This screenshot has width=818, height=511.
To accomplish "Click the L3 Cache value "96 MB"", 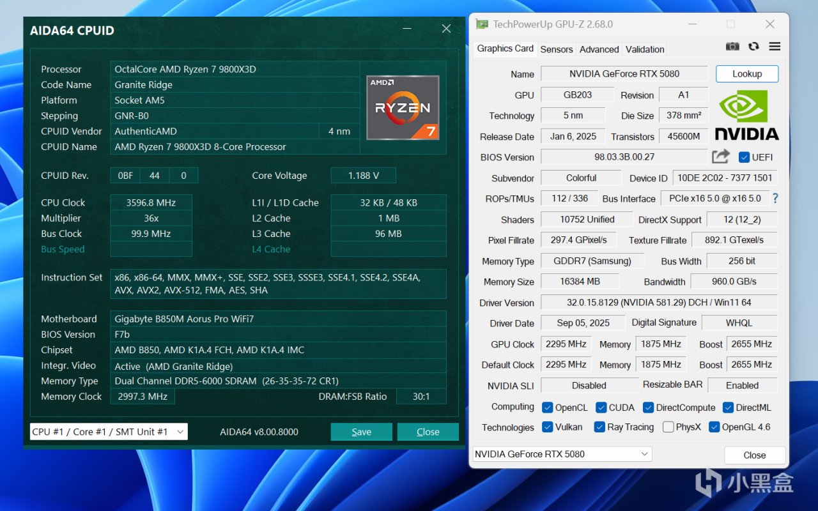I will [389, 234].
